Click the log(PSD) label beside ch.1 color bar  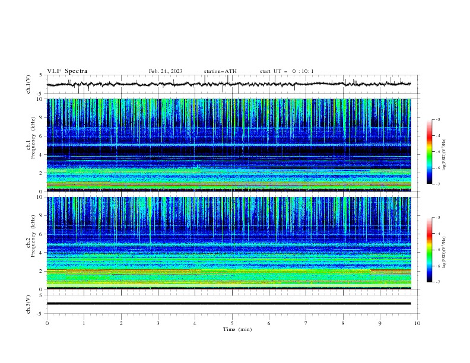click(x=444, y=155)
